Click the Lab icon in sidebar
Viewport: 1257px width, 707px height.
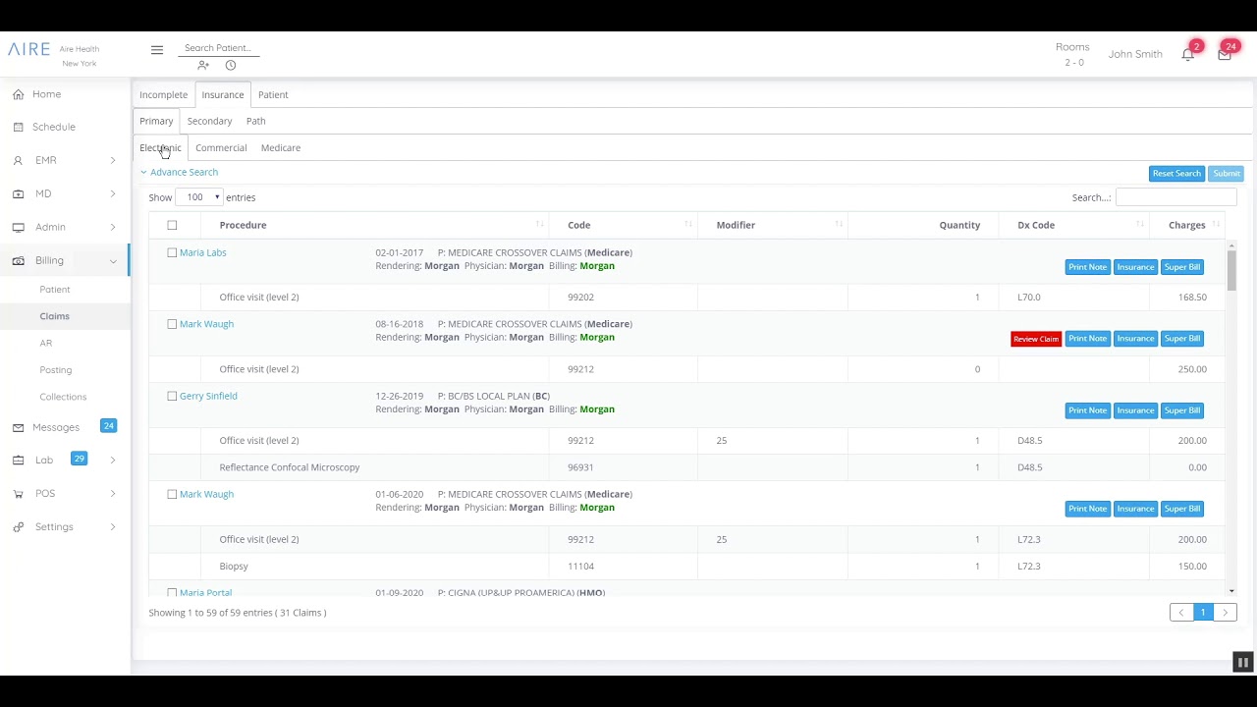(x=19, y=460)
